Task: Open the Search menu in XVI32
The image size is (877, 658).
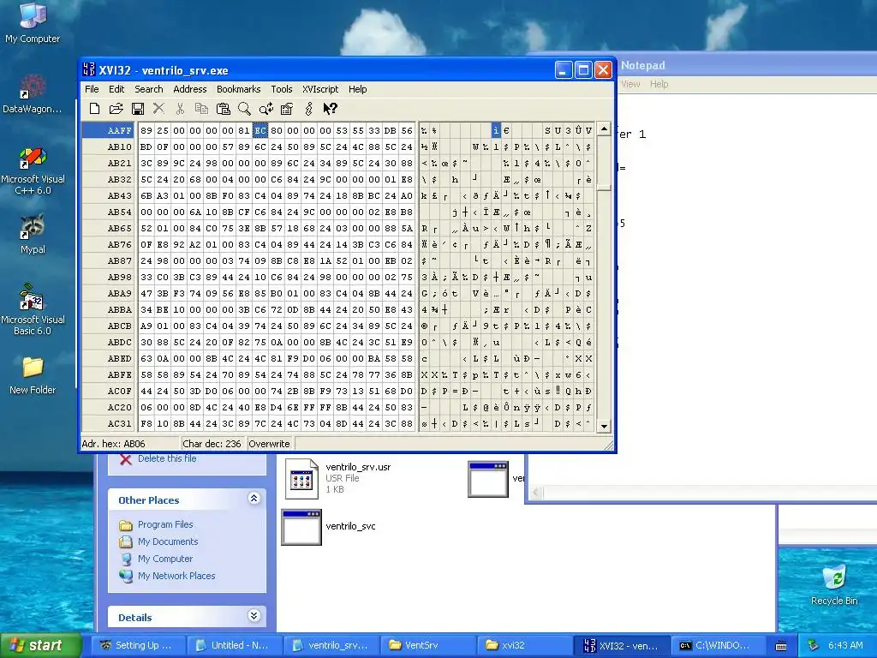Action: tap(149, 89)
